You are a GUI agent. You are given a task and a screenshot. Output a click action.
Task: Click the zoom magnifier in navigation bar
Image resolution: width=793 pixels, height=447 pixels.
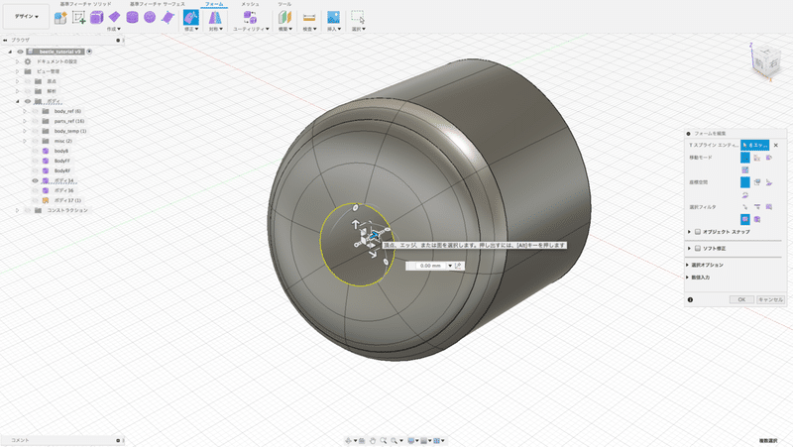coord(384,440)
